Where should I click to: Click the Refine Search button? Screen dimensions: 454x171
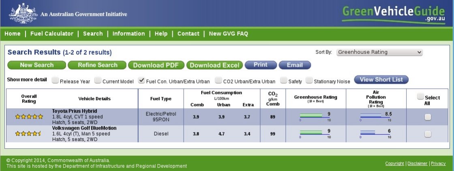click(97, 65)
